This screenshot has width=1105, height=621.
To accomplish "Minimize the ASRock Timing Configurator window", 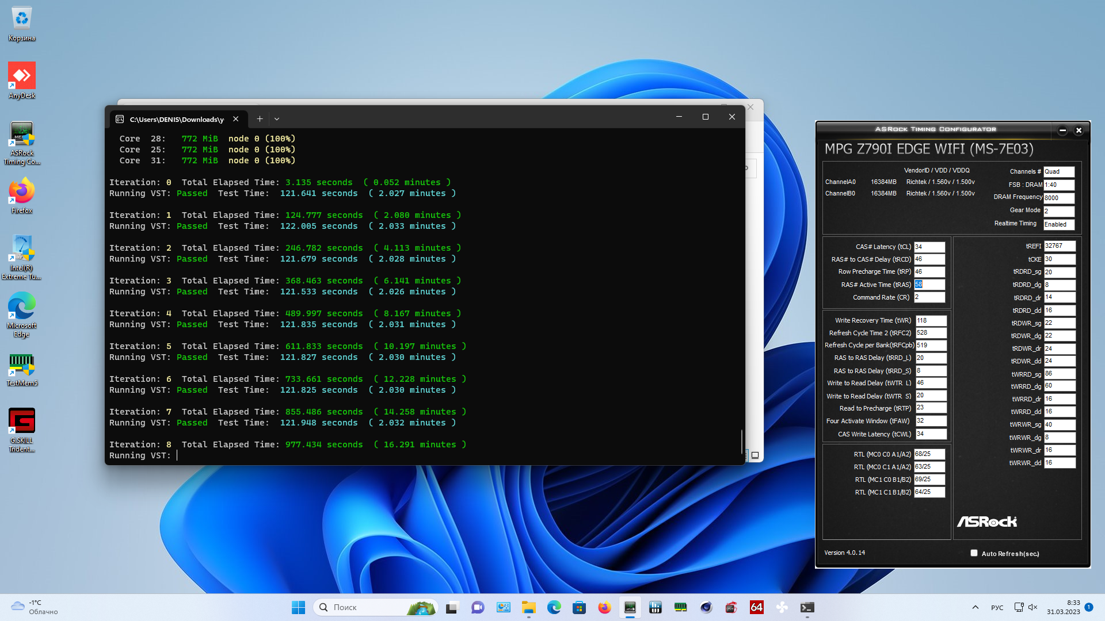I will point(1062,131).
